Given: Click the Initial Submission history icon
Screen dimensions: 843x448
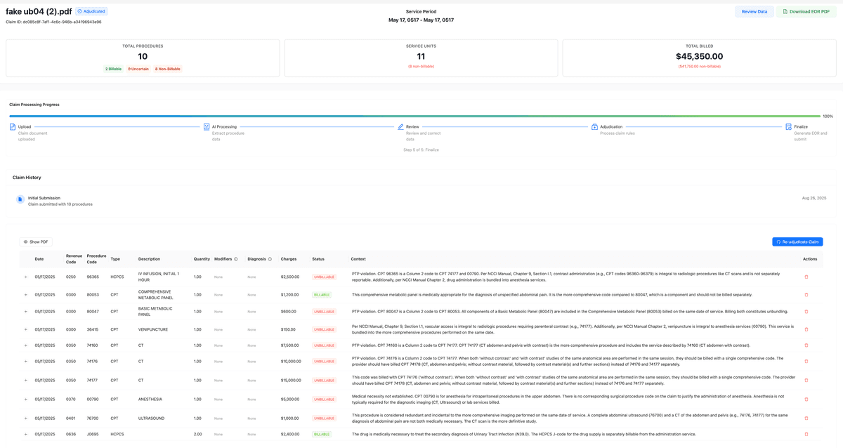Looking at the screenshot, I should [x=20, y=200].
